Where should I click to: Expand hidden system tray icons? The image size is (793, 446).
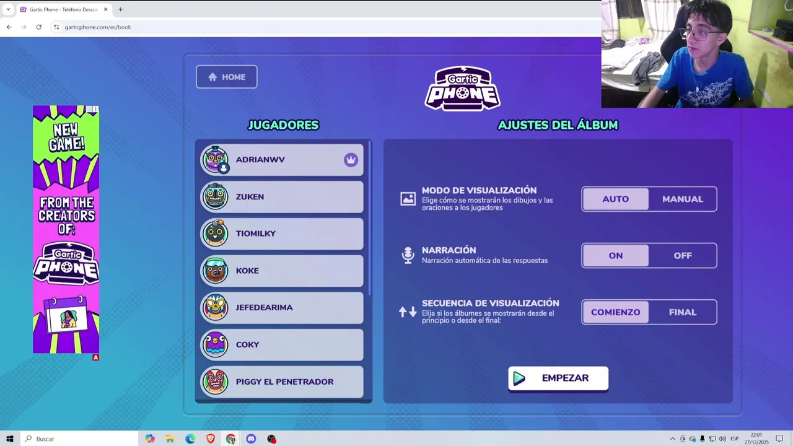[673, 439]
